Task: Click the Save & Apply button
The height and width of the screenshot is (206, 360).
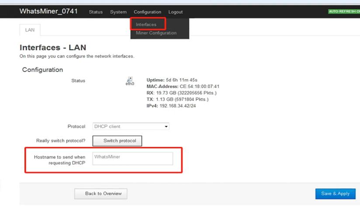Action: pyautogui.click(x=335, y=193)
